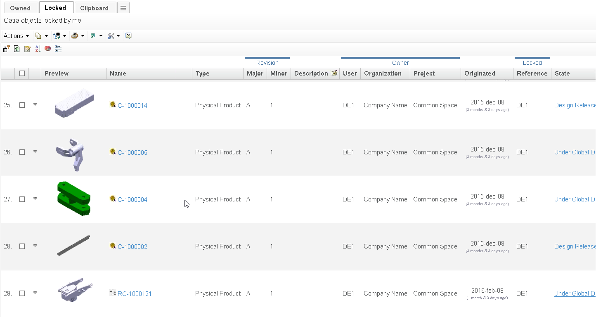Viewport: 596px width, 317px height.
Task: Switch to the Owned tab
Action: click(20, 8)
